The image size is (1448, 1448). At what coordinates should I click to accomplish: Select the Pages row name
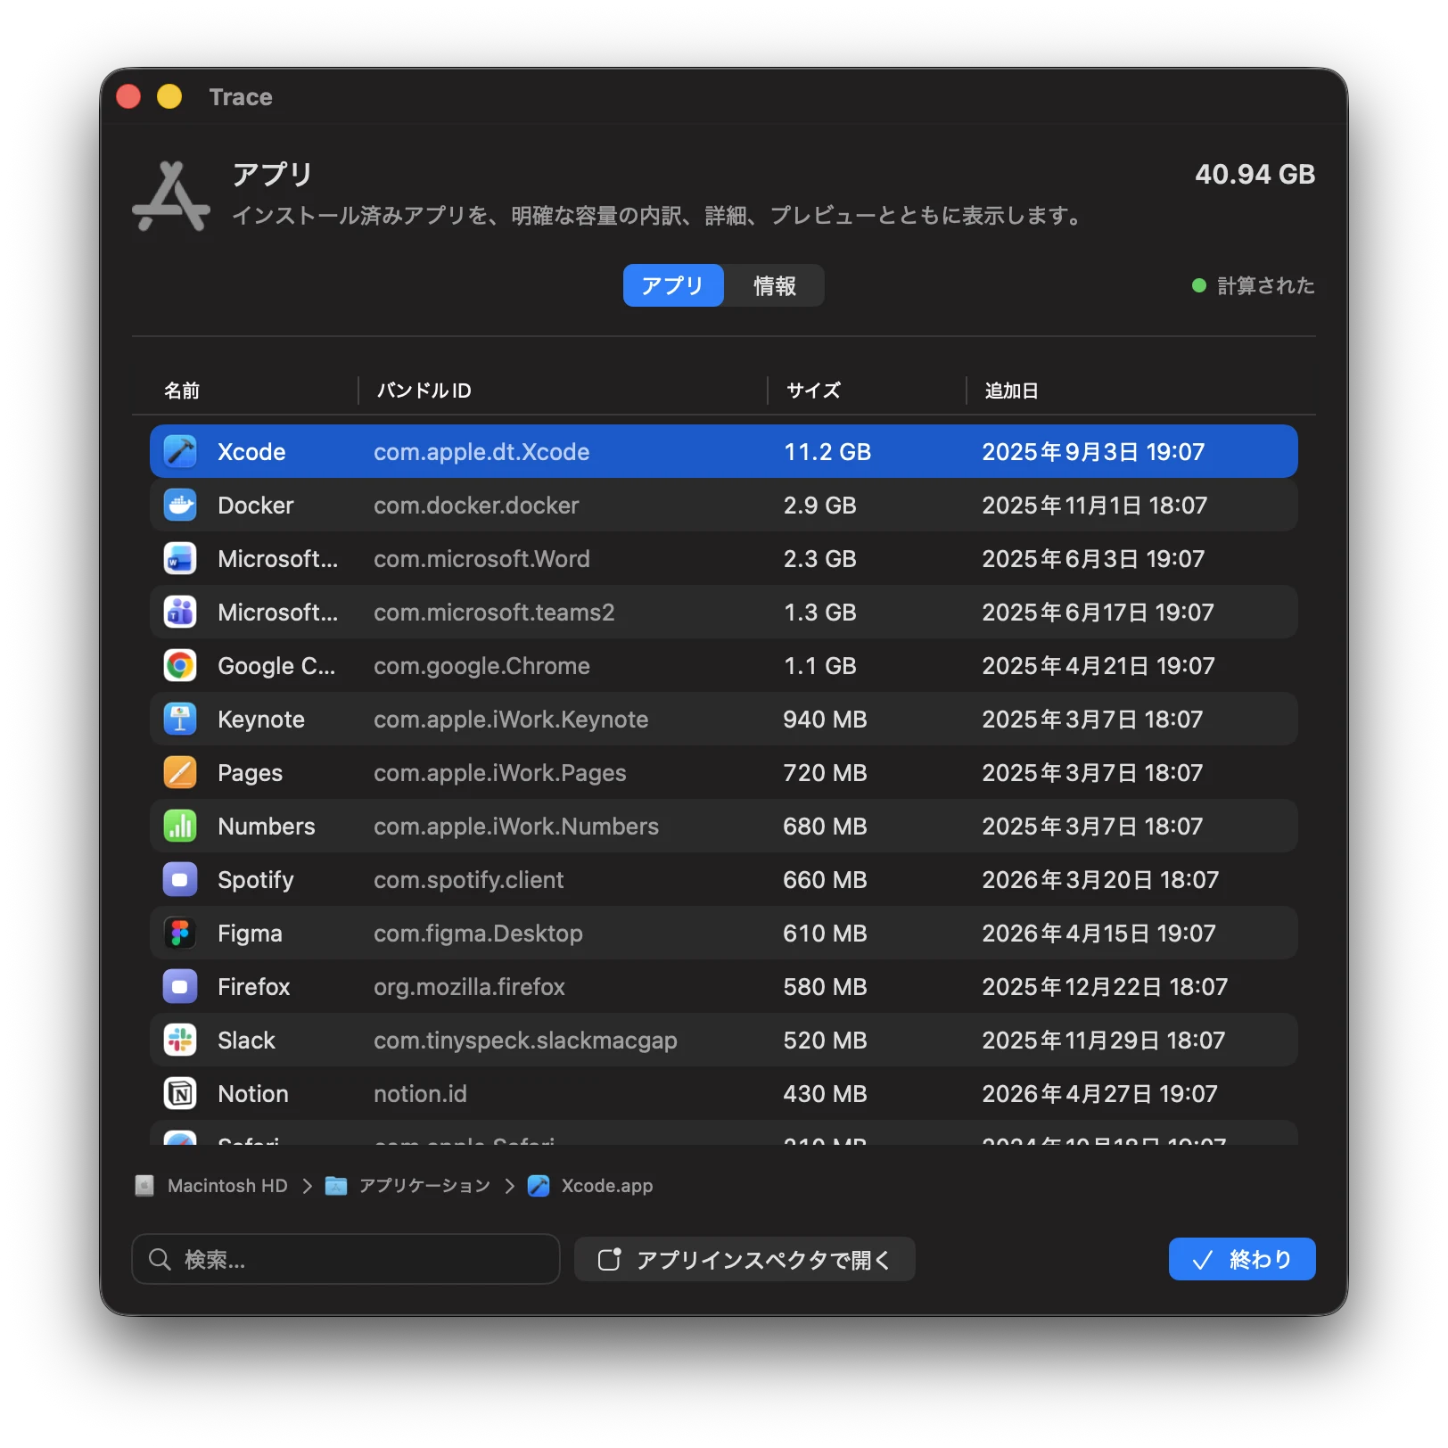tap(250, 773)
